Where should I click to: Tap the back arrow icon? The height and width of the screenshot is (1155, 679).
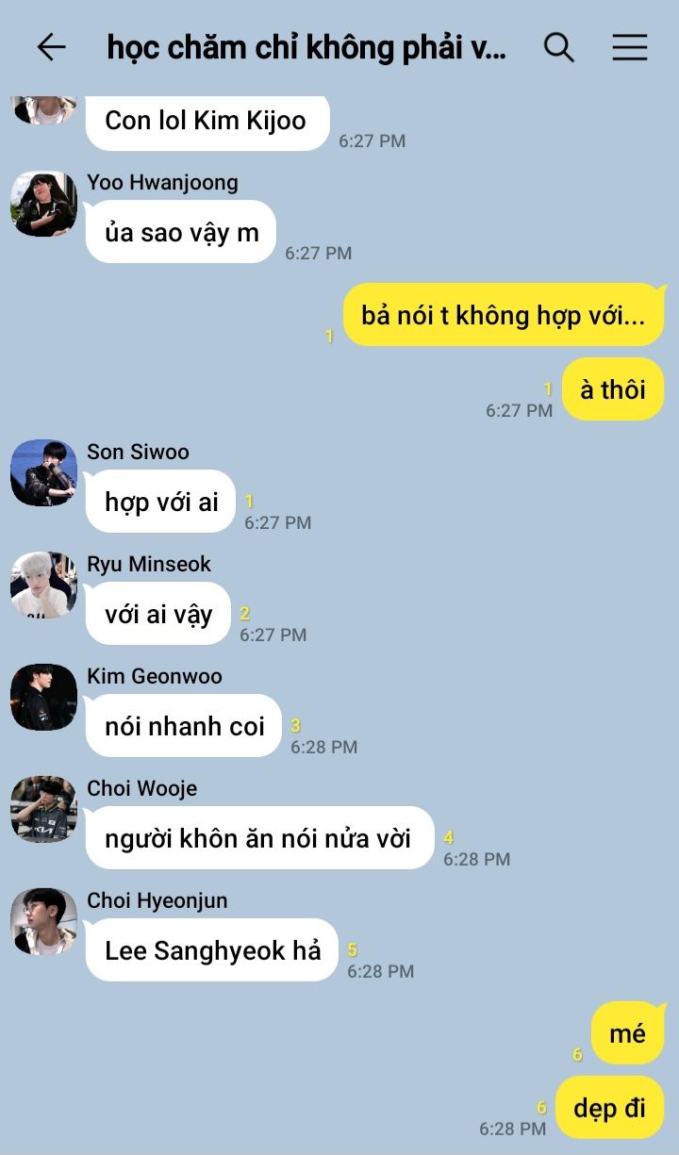point(51,47)
